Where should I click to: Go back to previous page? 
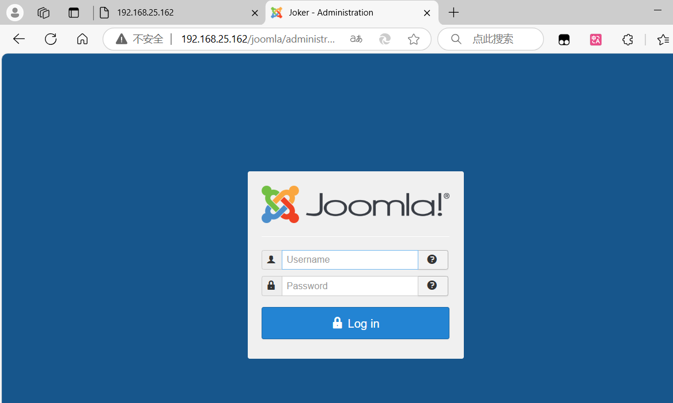point(19,39)
